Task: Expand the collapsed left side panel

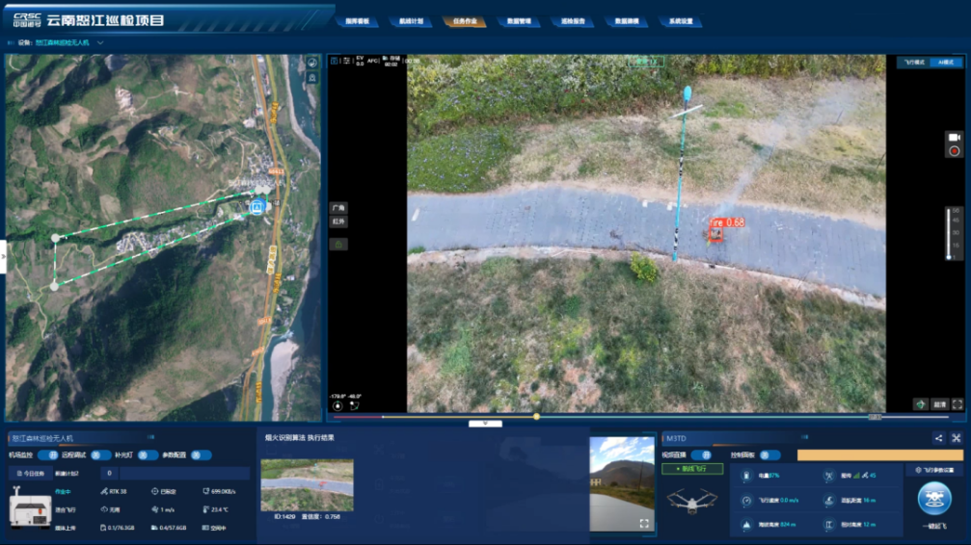Action: tap(3, 256)
